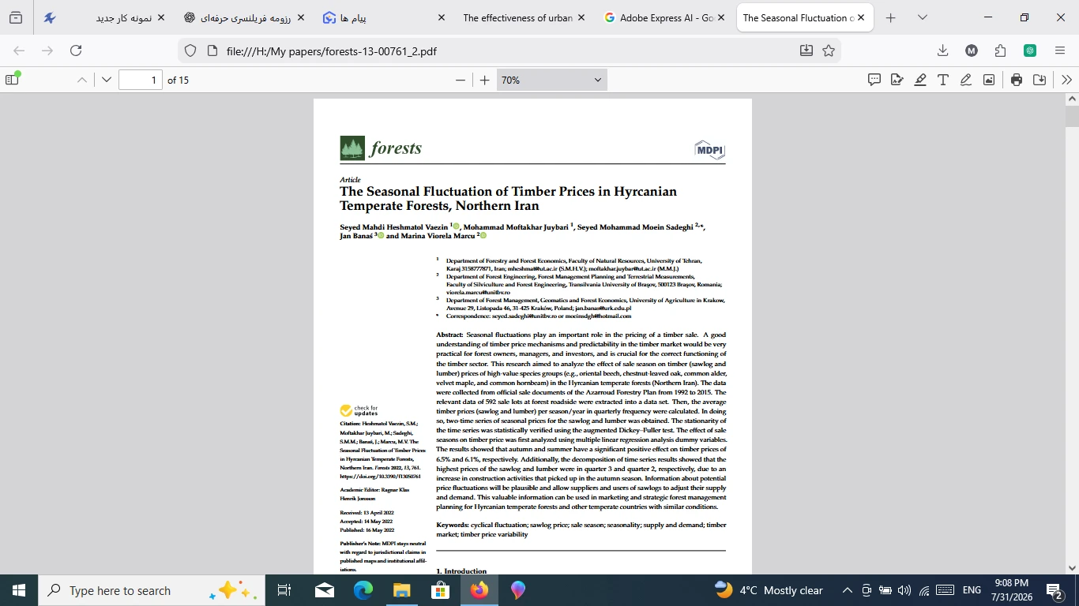Open tracking protection shield info

click(190, 50)
